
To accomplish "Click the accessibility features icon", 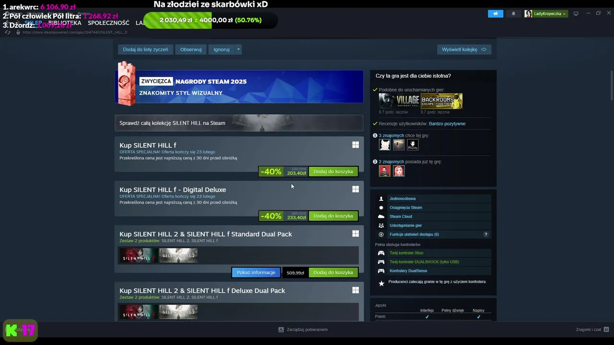I will [x=381, y=234].
